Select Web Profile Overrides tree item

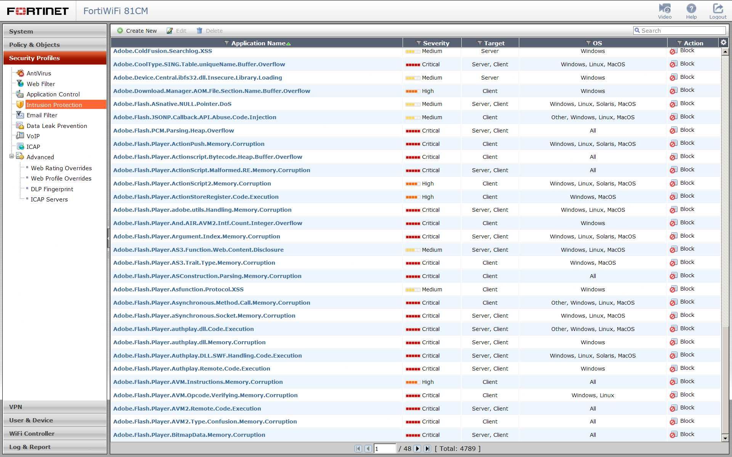(61, 178)
